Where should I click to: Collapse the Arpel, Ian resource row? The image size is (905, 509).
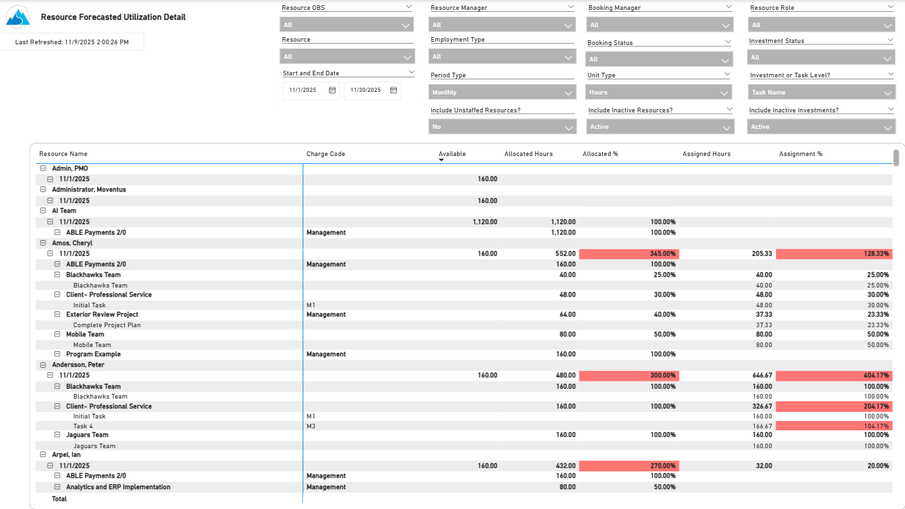tap(43, 455)
